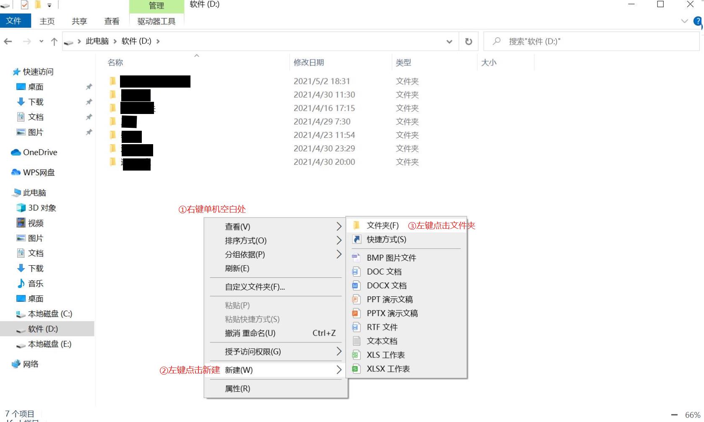Choose 属性(R) in context menu
The height and width of the screenshot is (422, 704).
tap(276, 388)
